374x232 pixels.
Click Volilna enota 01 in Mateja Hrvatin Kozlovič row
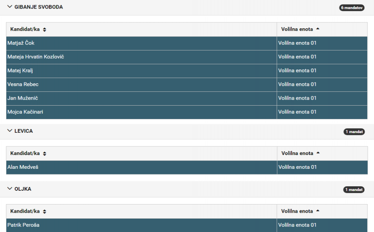point(297,57)
